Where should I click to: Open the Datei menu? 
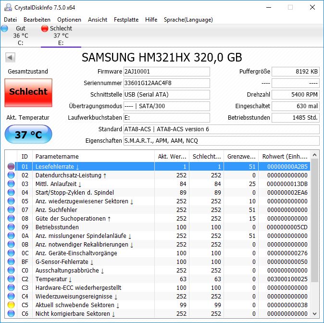[x=10, y=20]
